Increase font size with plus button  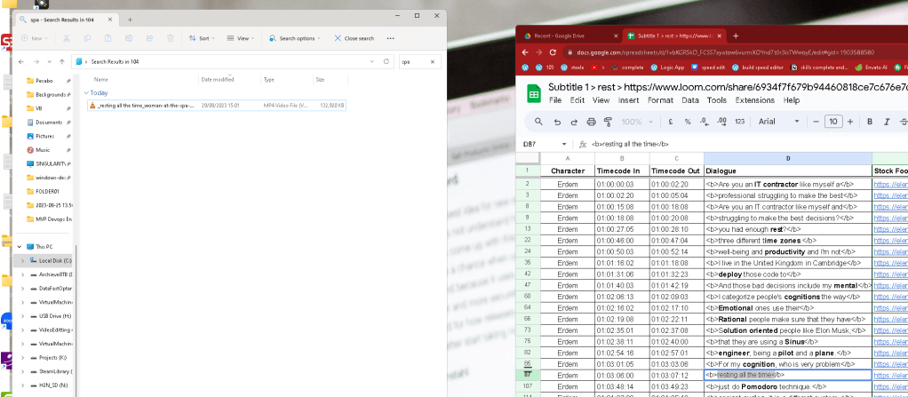click(x=849, y=122)
